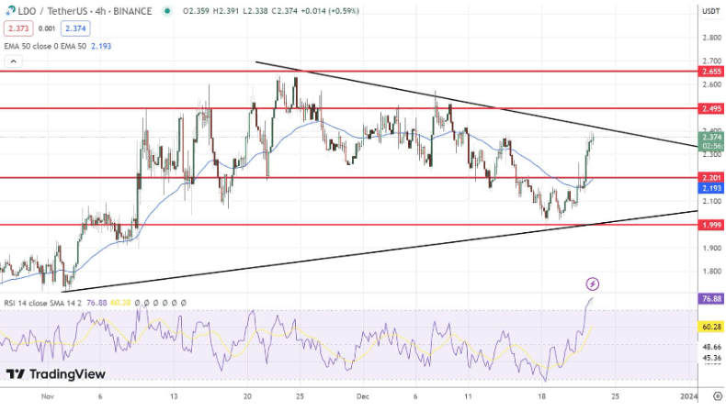Click the 1.999 red support price label
Screen dimensions: 726x411
pos(710,225)
